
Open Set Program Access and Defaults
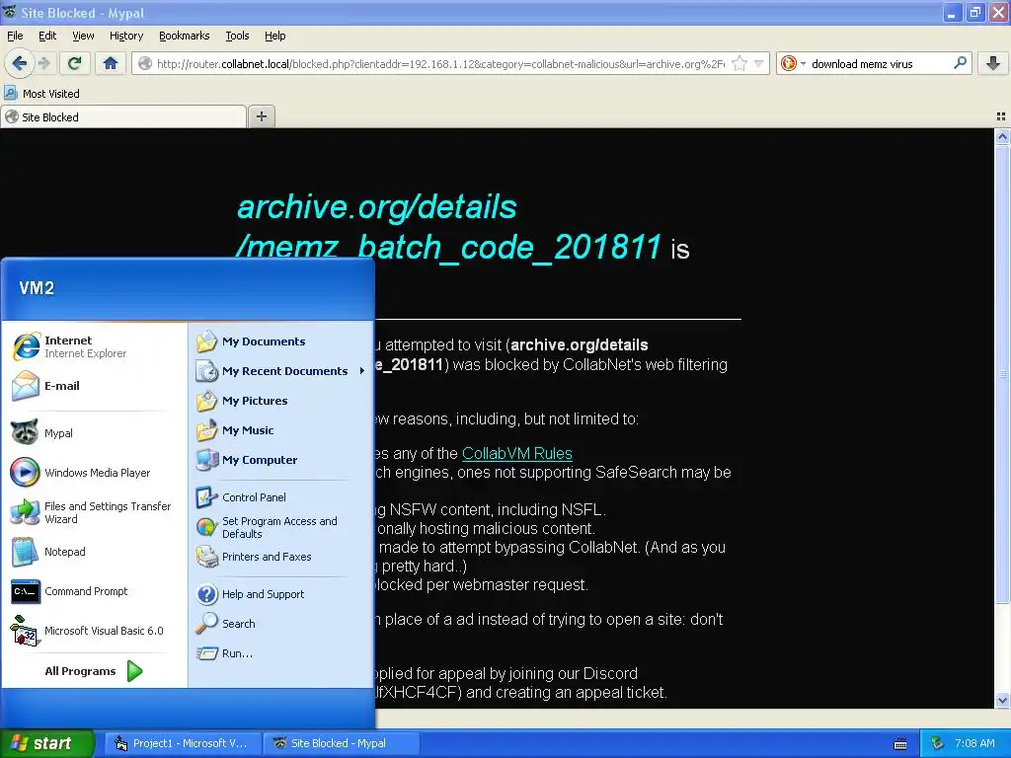[x=281, y=527]
